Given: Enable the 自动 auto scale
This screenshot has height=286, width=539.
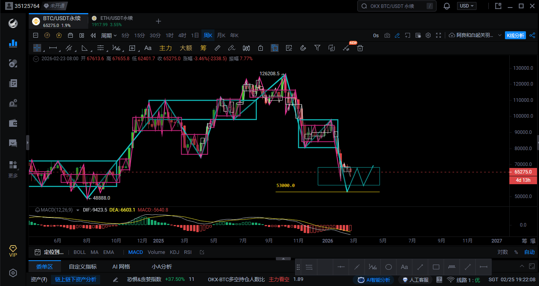Looking at the screenshot, I should click(530, 252).
